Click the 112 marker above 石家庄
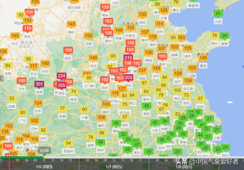This screenshot has width=244, height=170. (x=131, y=28)
